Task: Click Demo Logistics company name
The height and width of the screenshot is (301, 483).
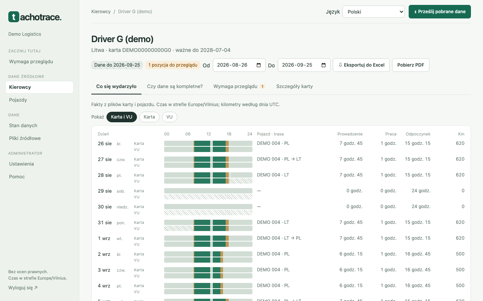Action: click(x=25, y=34)
